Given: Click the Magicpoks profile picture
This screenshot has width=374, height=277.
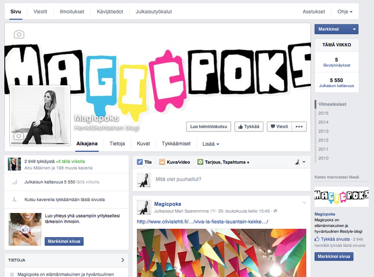Looking at the screenshot, I should tap(40, 115).
